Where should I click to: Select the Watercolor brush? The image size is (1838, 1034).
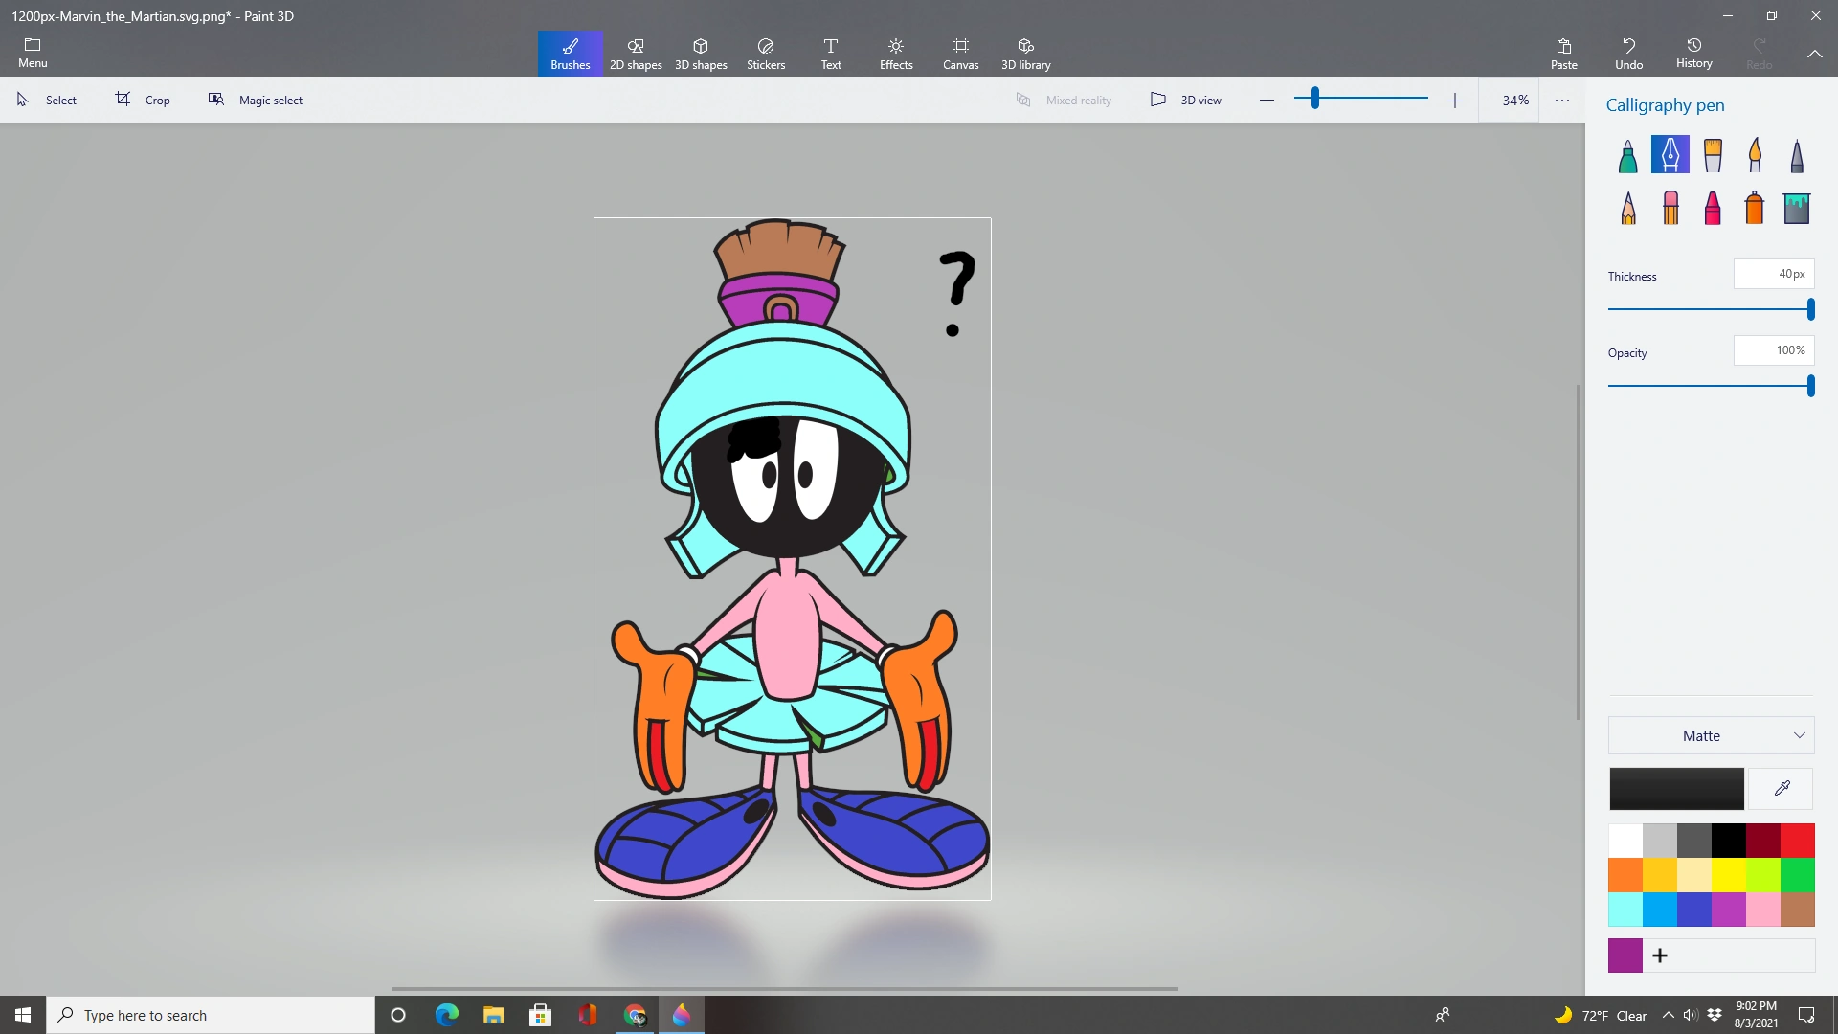click(x=1755, y=156)
